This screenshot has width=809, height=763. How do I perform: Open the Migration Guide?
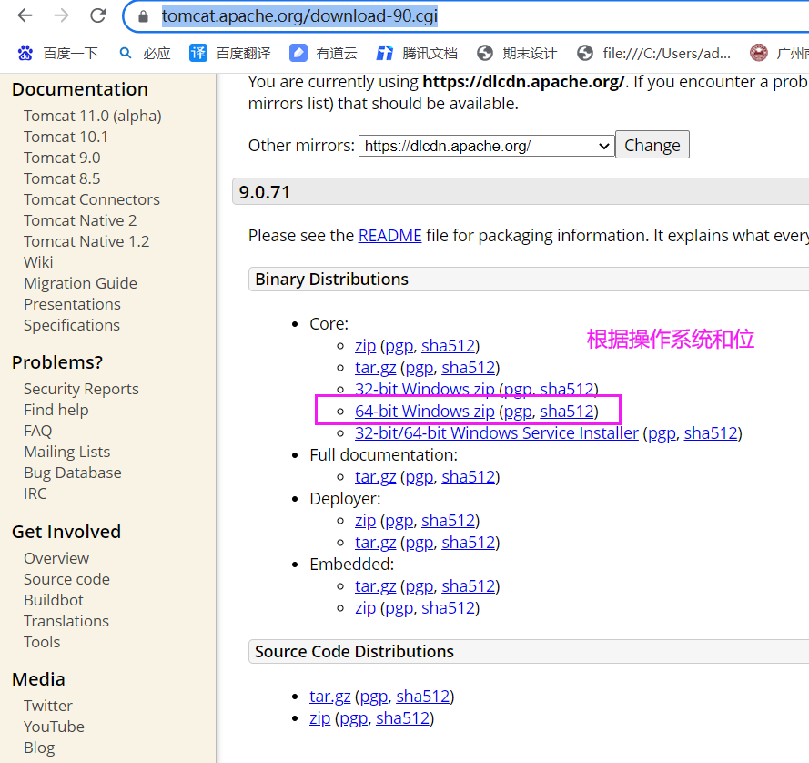[x=80, y=283]
